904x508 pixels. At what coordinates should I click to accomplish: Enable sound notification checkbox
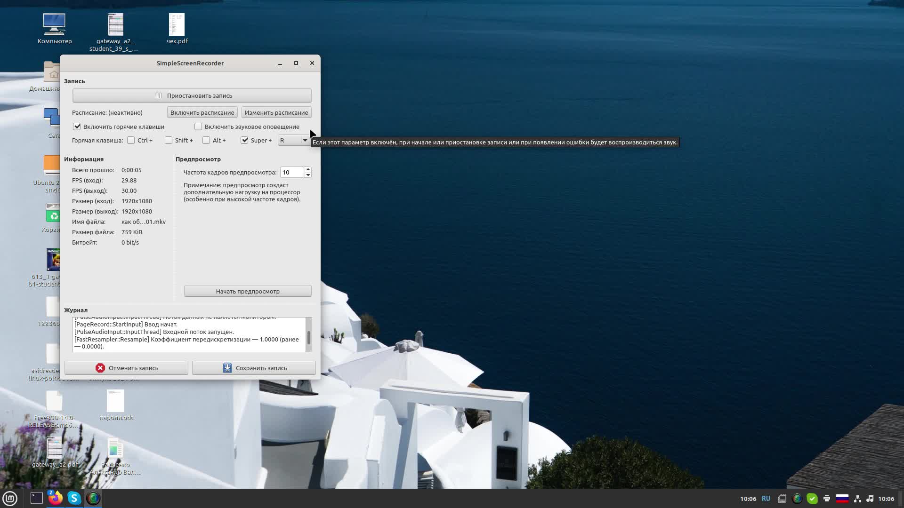point(198,127)
